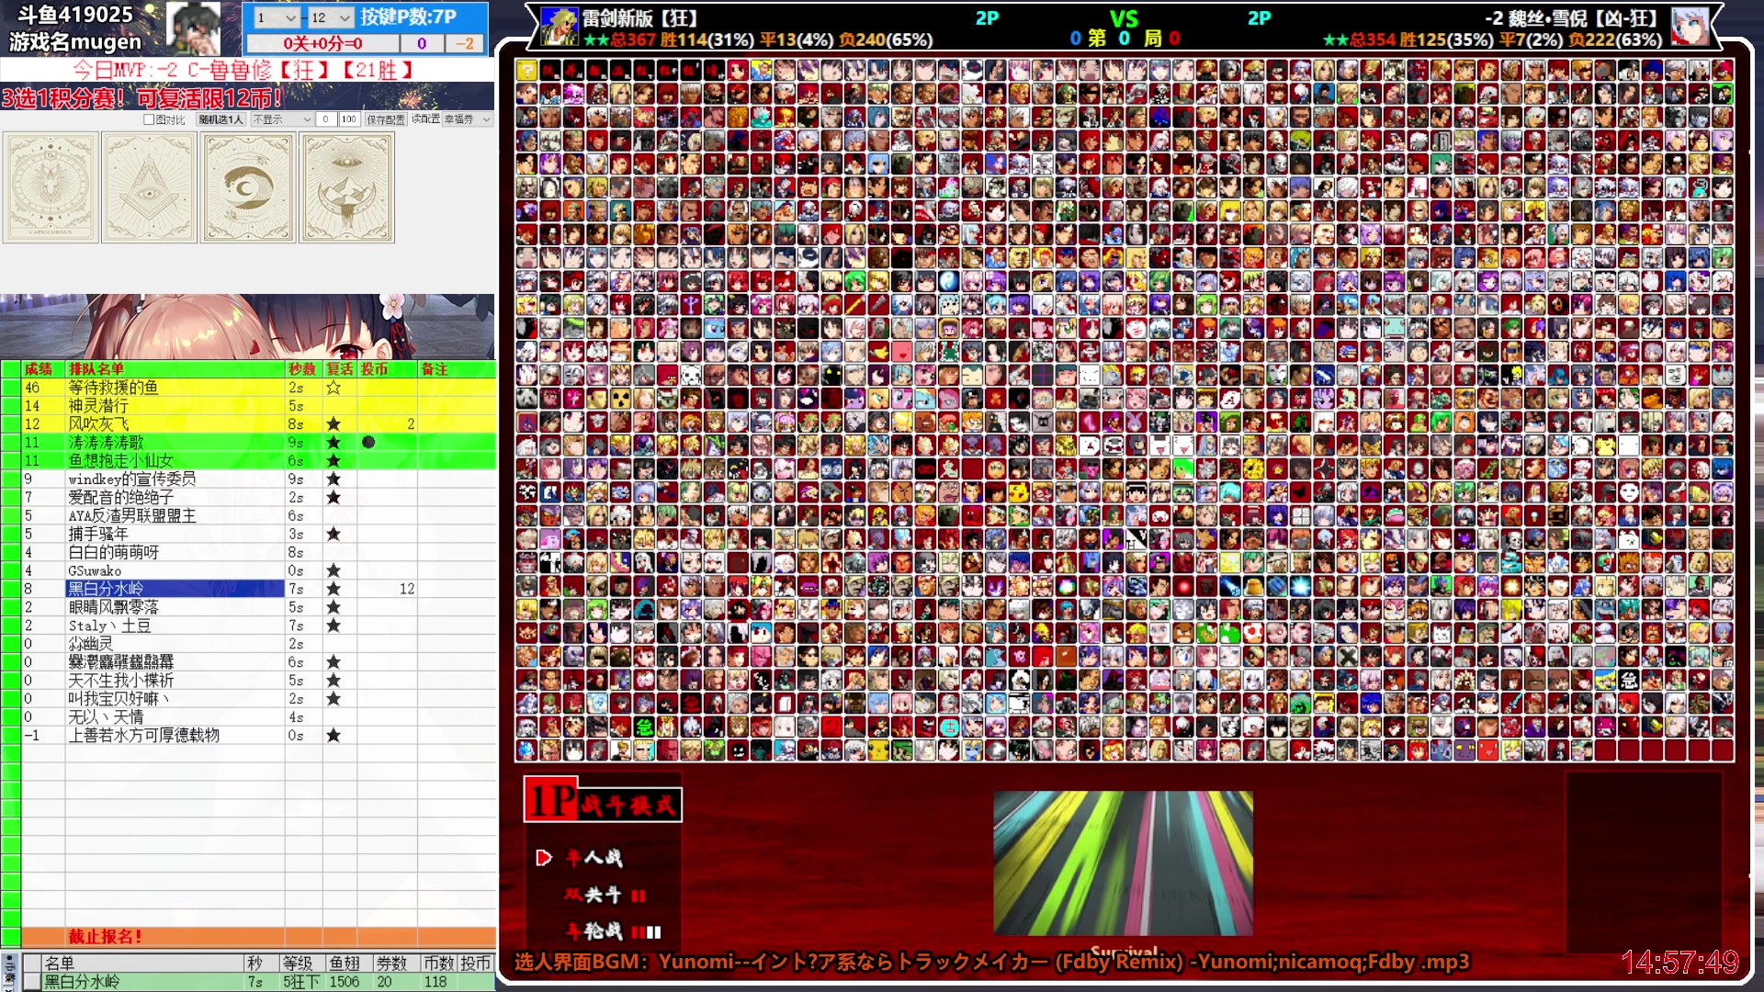
Task: Click the 秒数 column header
Action: click(302, 369)
